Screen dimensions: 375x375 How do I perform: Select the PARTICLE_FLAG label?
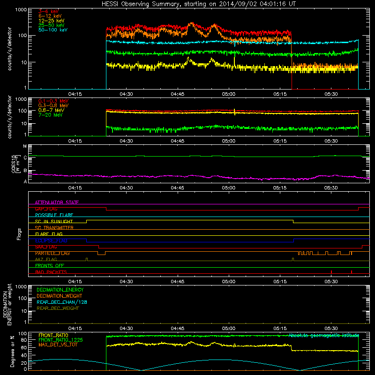coord(52,253)
